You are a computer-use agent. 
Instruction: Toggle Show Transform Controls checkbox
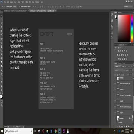pyautogui.click(x=20, y=7)
